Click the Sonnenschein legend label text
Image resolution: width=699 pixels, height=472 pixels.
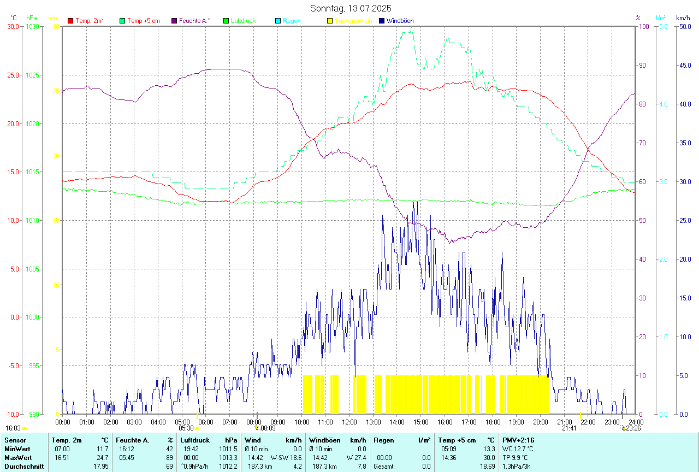(353, 21)
